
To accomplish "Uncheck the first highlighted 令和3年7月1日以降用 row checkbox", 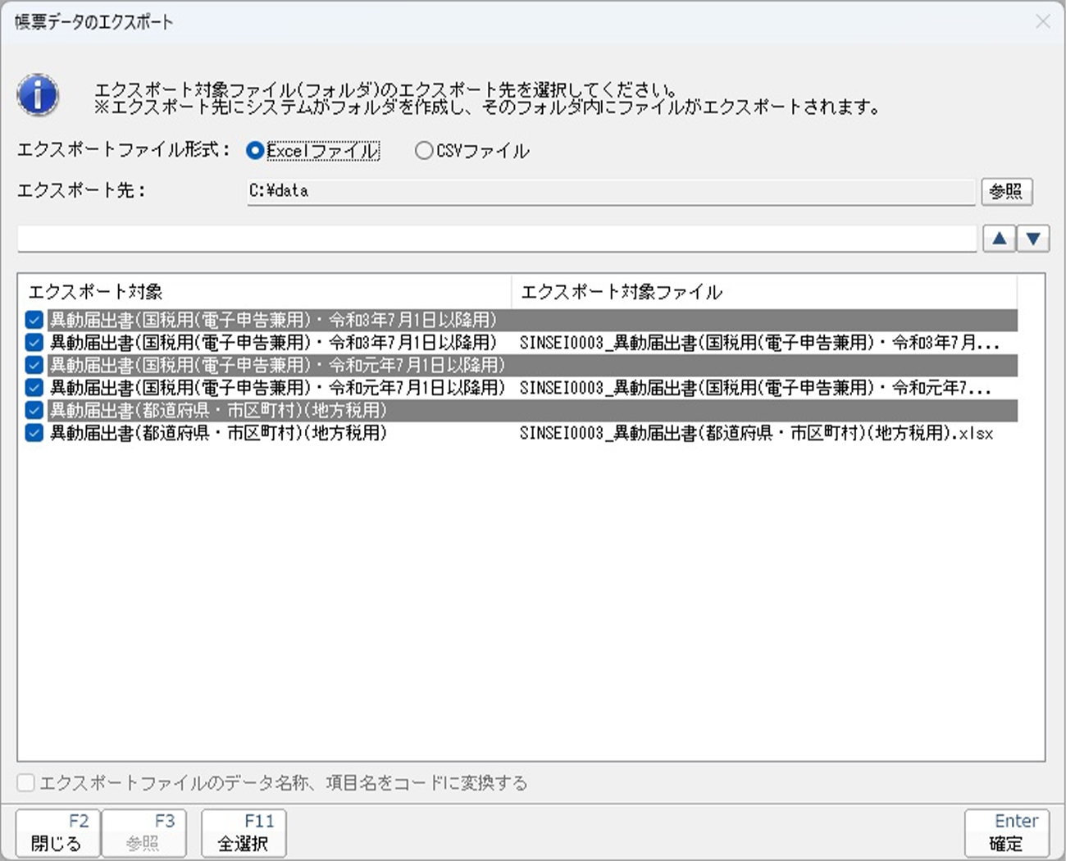I will pos(34,320).
